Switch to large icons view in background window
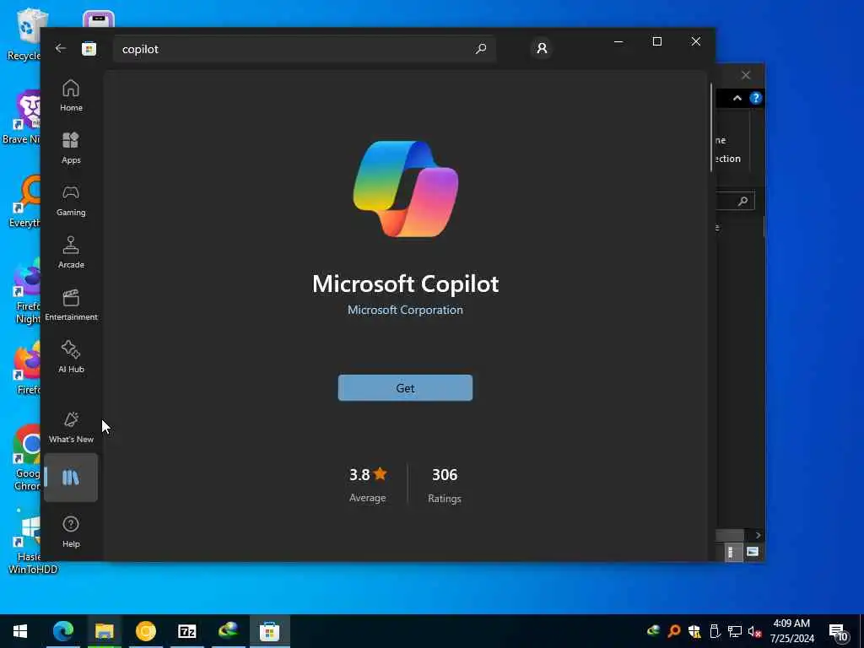The image size is (864, 648). (753, 552)
